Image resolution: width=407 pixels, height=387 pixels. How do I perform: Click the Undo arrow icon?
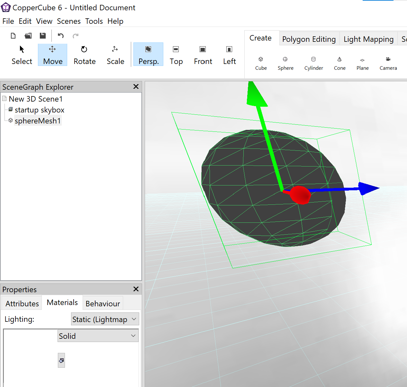tap(61, 36)
